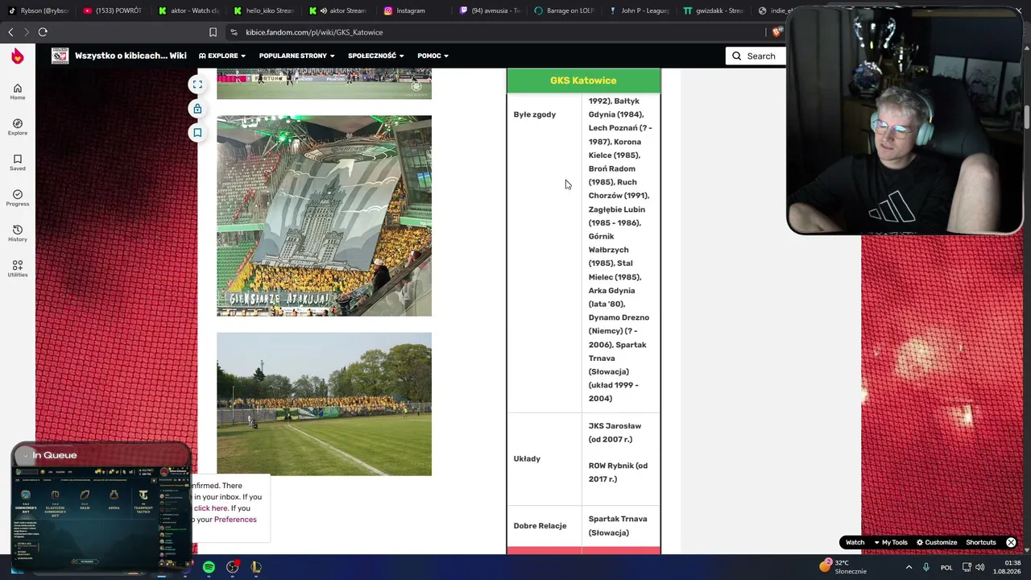This screenshot has width=1031, height=580.
Task: Go back to the previous browser page
Action: pyautogui.click(x=10, y=32)
